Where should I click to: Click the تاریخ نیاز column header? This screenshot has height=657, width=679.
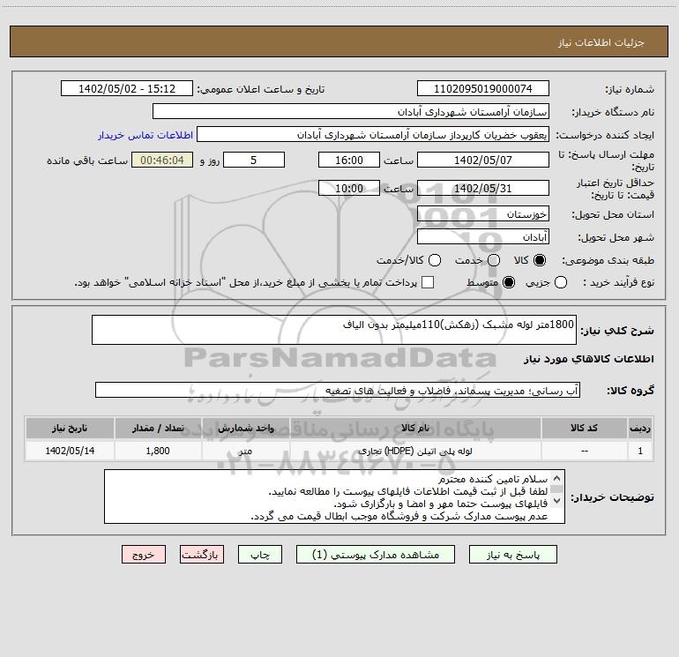coord(70,429)
